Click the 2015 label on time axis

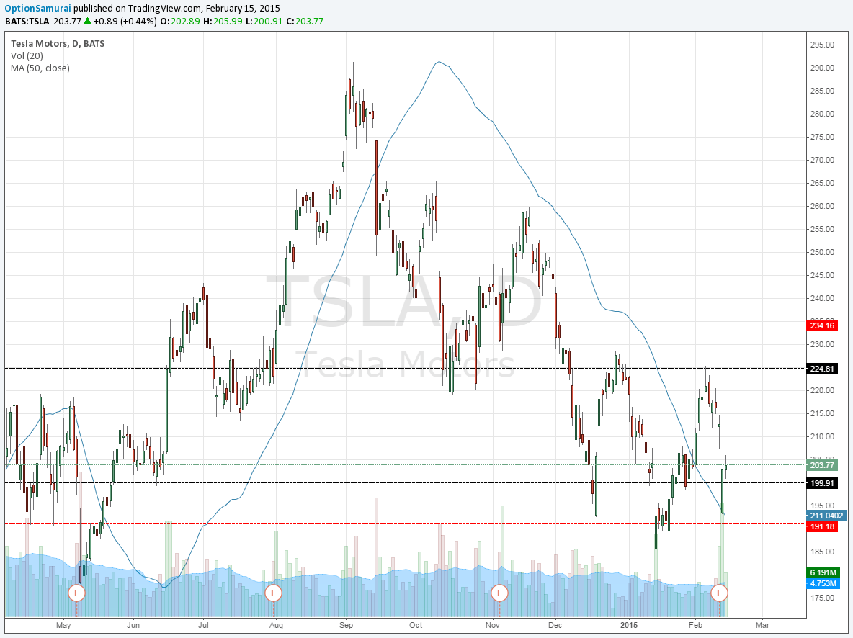(x=629, y=625)
